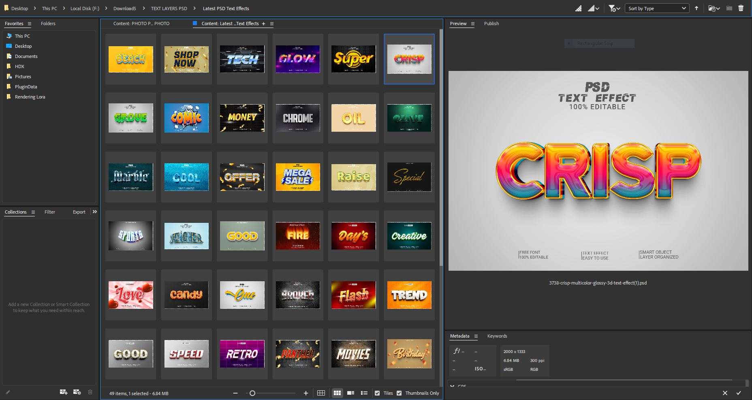Click the delete item trash icon in toolbar
752x400 pixels.
(x=741, y=8)
